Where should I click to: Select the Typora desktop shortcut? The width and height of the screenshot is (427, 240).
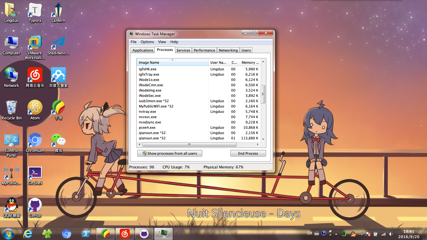[x=35, y=13]
